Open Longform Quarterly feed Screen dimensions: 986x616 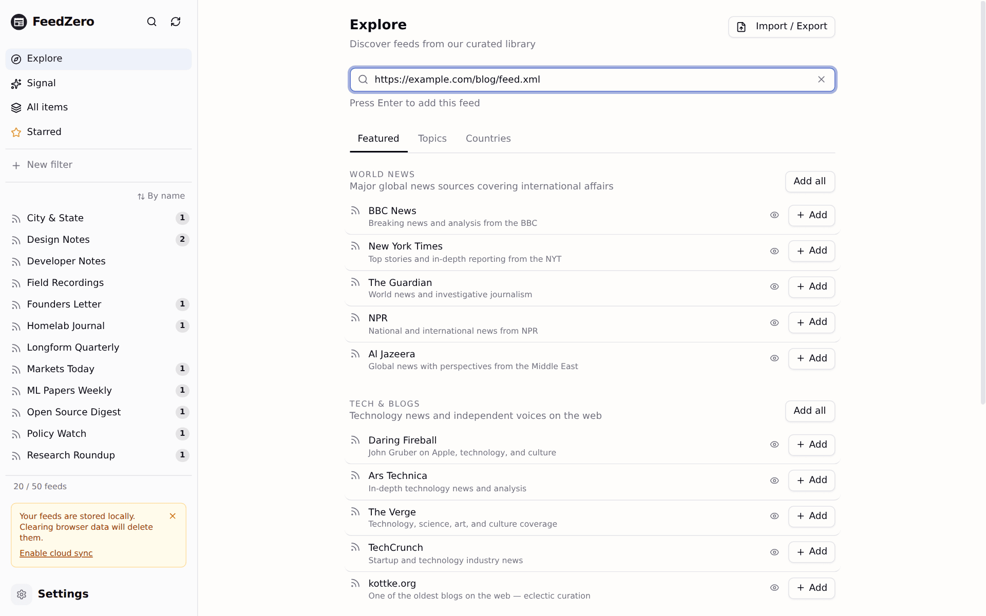(x=99, y=348)
